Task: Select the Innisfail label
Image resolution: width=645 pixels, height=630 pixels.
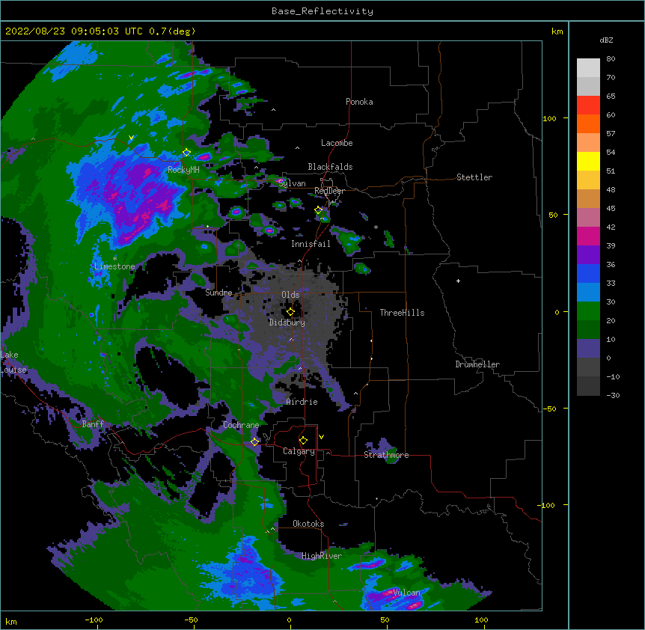Action: tap(311, 244)
